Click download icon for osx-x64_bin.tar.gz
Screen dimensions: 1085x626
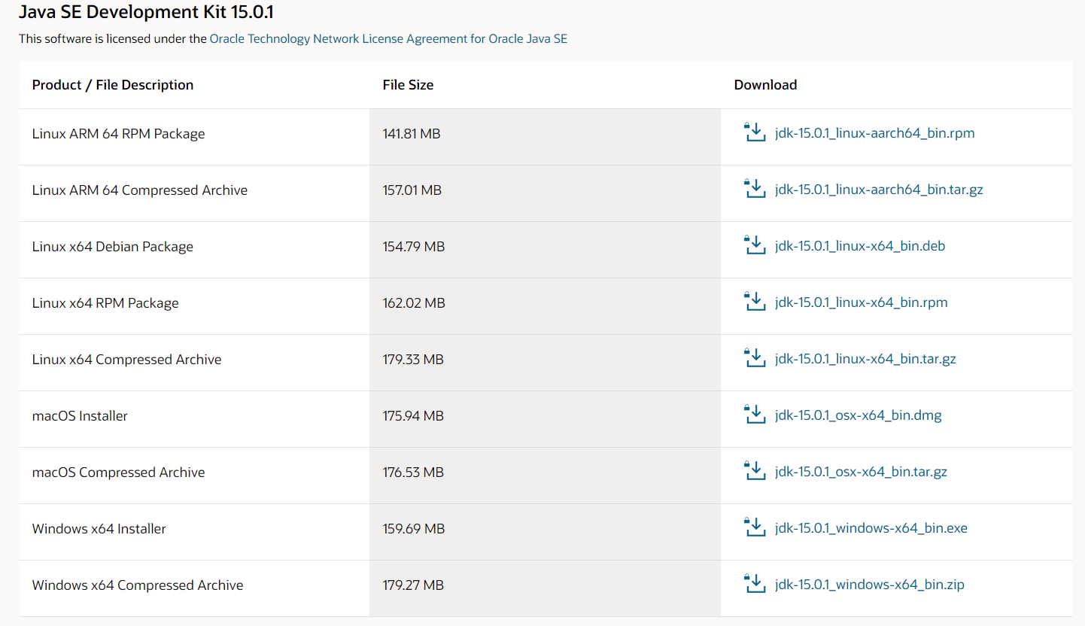coord(754,471)
